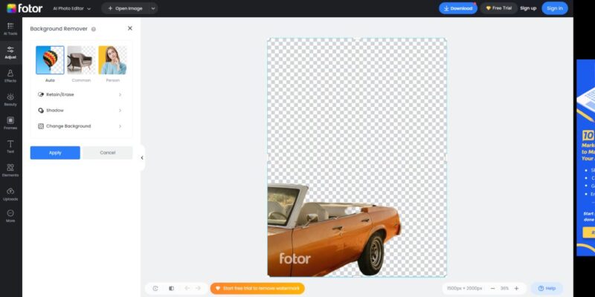Viewport: 595px width, 297px height.
Task: Zoom out with the minus icon
Action: pos(492,288)
